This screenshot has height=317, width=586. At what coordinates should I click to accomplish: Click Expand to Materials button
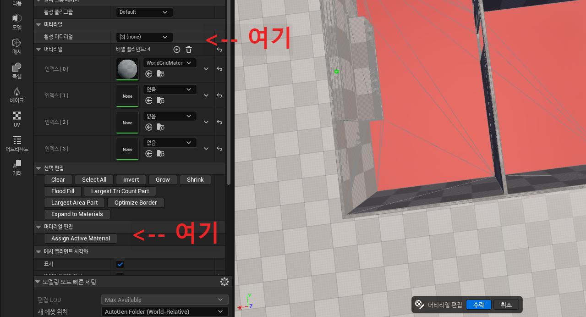[x=77, y=214]
